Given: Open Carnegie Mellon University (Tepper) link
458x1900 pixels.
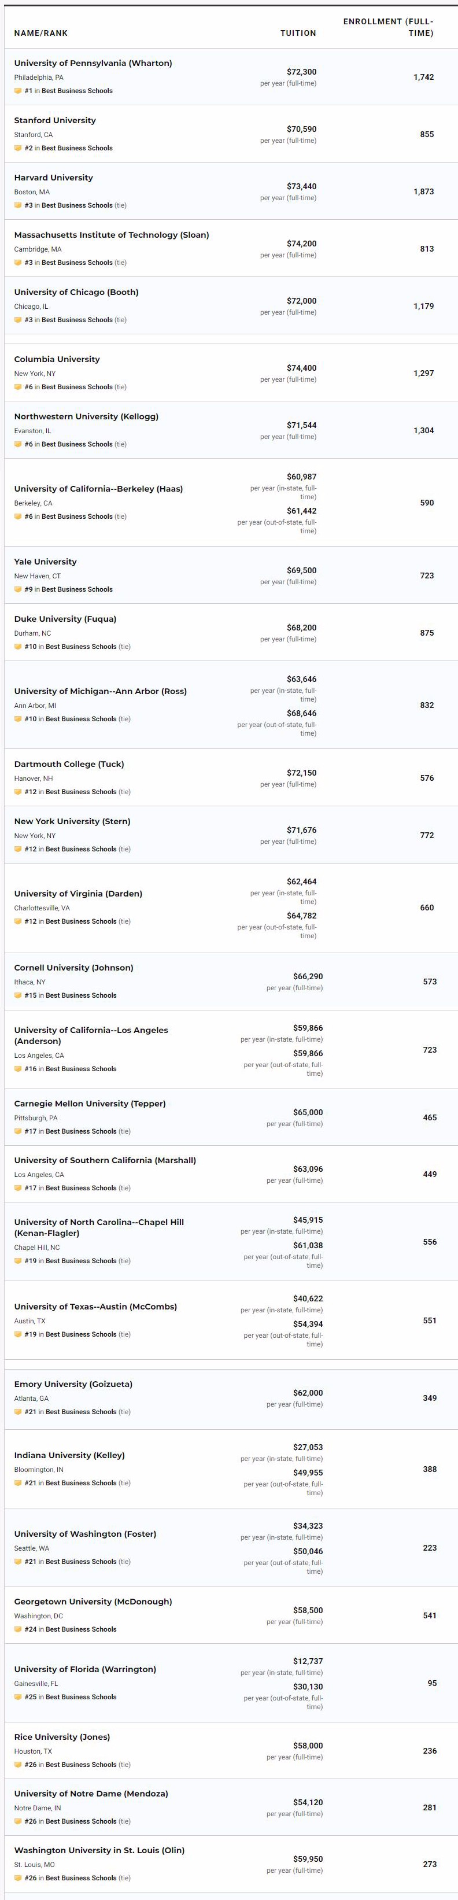Looking at the screenshot, I should [x=90, y=1104].
